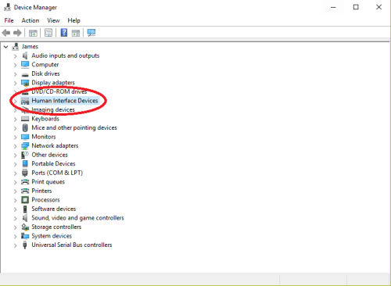This screenshot has width=391, height=286.
Task: Select the Other devices row label
Action: click(49, 155)
